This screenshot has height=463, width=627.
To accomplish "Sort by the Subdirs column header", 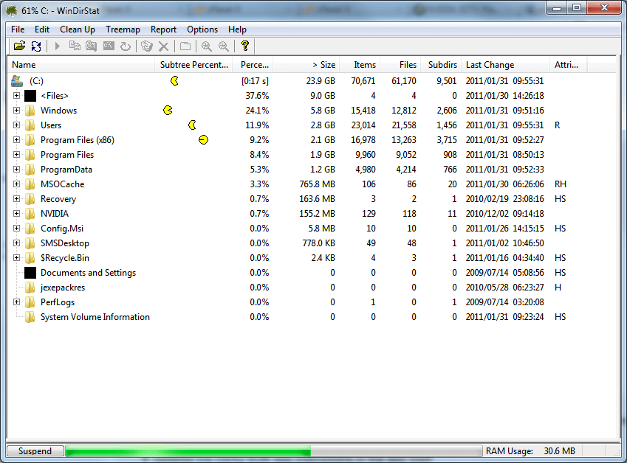I will [441, 65].
